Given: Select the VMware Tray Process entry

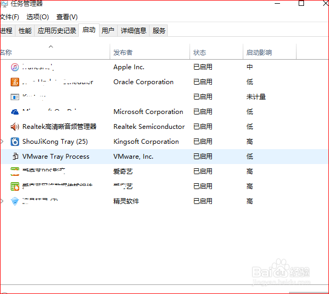Looking at the screenshot, I should [56, 157].
